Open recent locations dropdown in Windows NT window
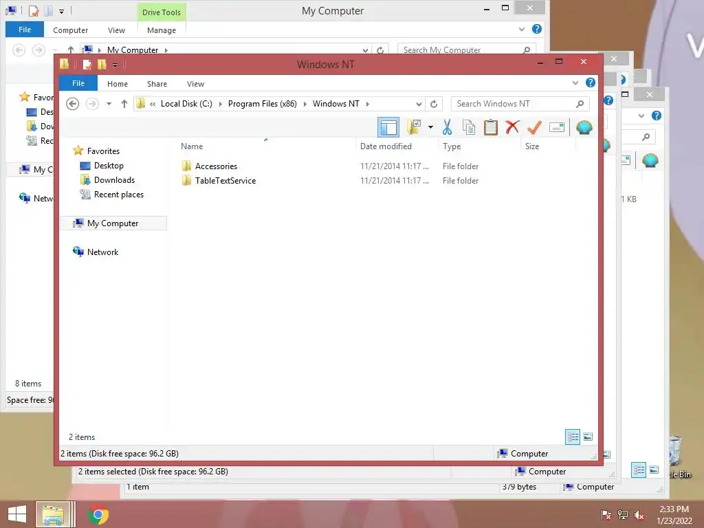 (109, 104)
